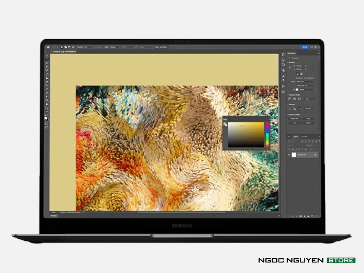Click the foreground color swatch in toolbar
The image size is (364, 273).
point(46,117)
